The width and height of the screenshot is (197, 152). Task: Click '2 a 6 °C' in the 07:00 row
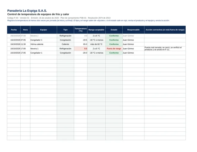[x=96, y=36]
